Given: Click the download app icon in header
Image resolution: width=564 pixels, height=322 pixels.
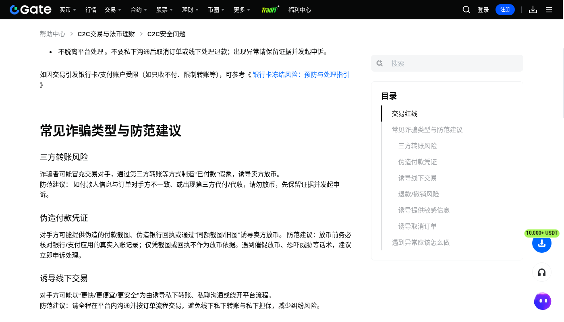Looking at the screenshot, I should point(533,10).
